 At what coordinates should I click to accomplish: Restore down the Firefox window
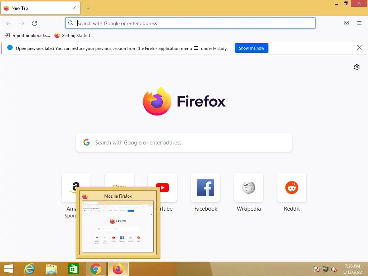point(346,4)
